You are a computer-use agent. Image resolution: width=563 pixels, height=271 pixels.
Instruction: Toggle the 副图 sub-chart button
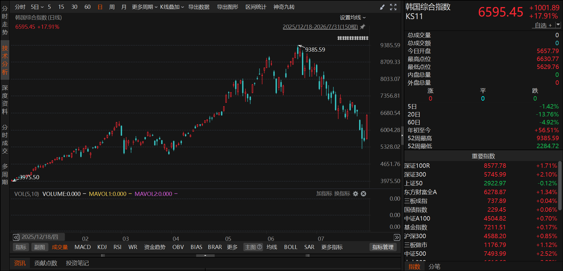tap(40, 247)
